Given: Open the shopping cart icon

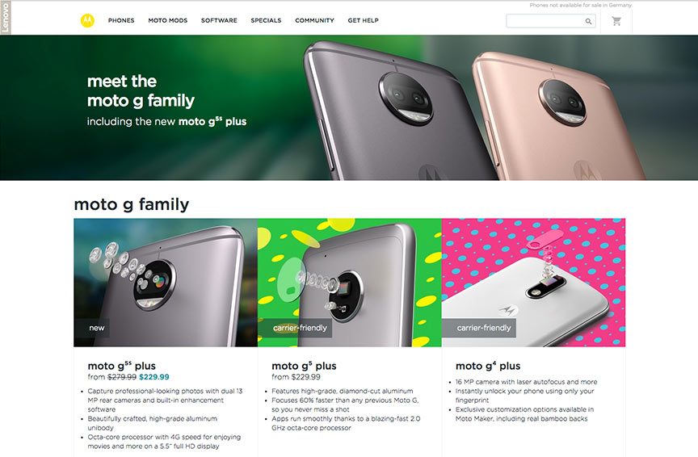Looking at the screenshot, I should [x=616, y=21].
